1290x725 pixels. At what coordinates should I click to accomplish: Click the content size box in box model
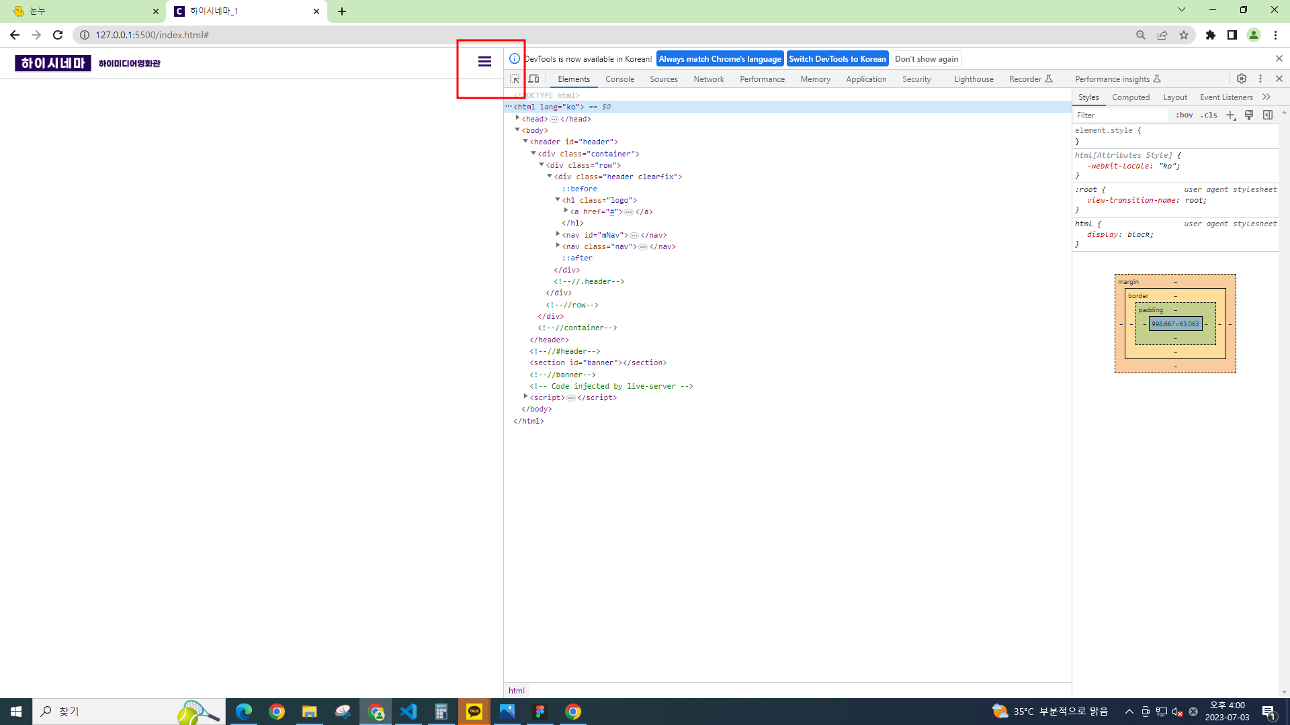coord(1175,324)
